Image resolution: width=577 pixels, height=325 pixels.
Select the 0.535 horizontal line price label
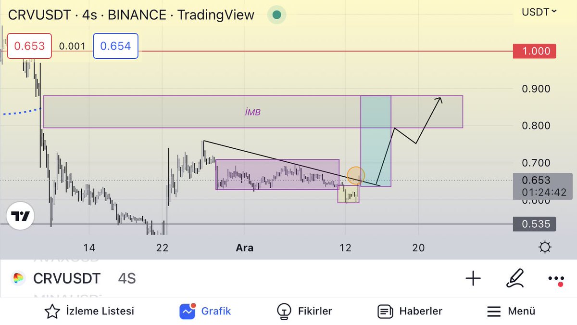pyautogui.click(x=535, y=224)
